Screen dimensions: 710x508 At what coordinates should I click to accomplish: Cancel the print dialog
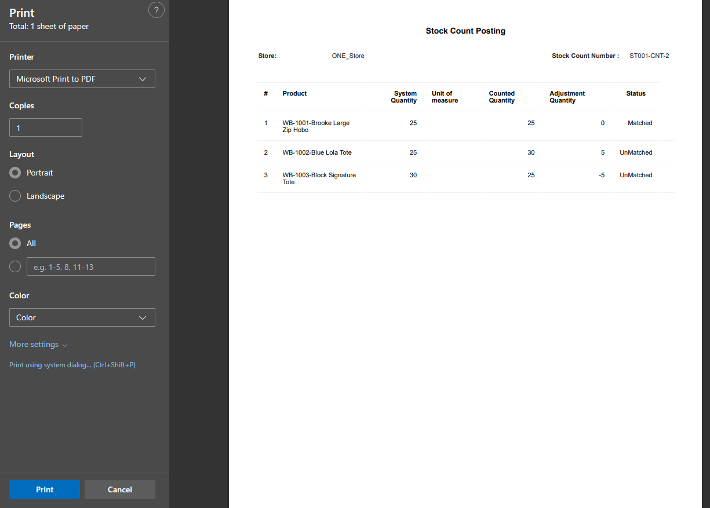120,489
